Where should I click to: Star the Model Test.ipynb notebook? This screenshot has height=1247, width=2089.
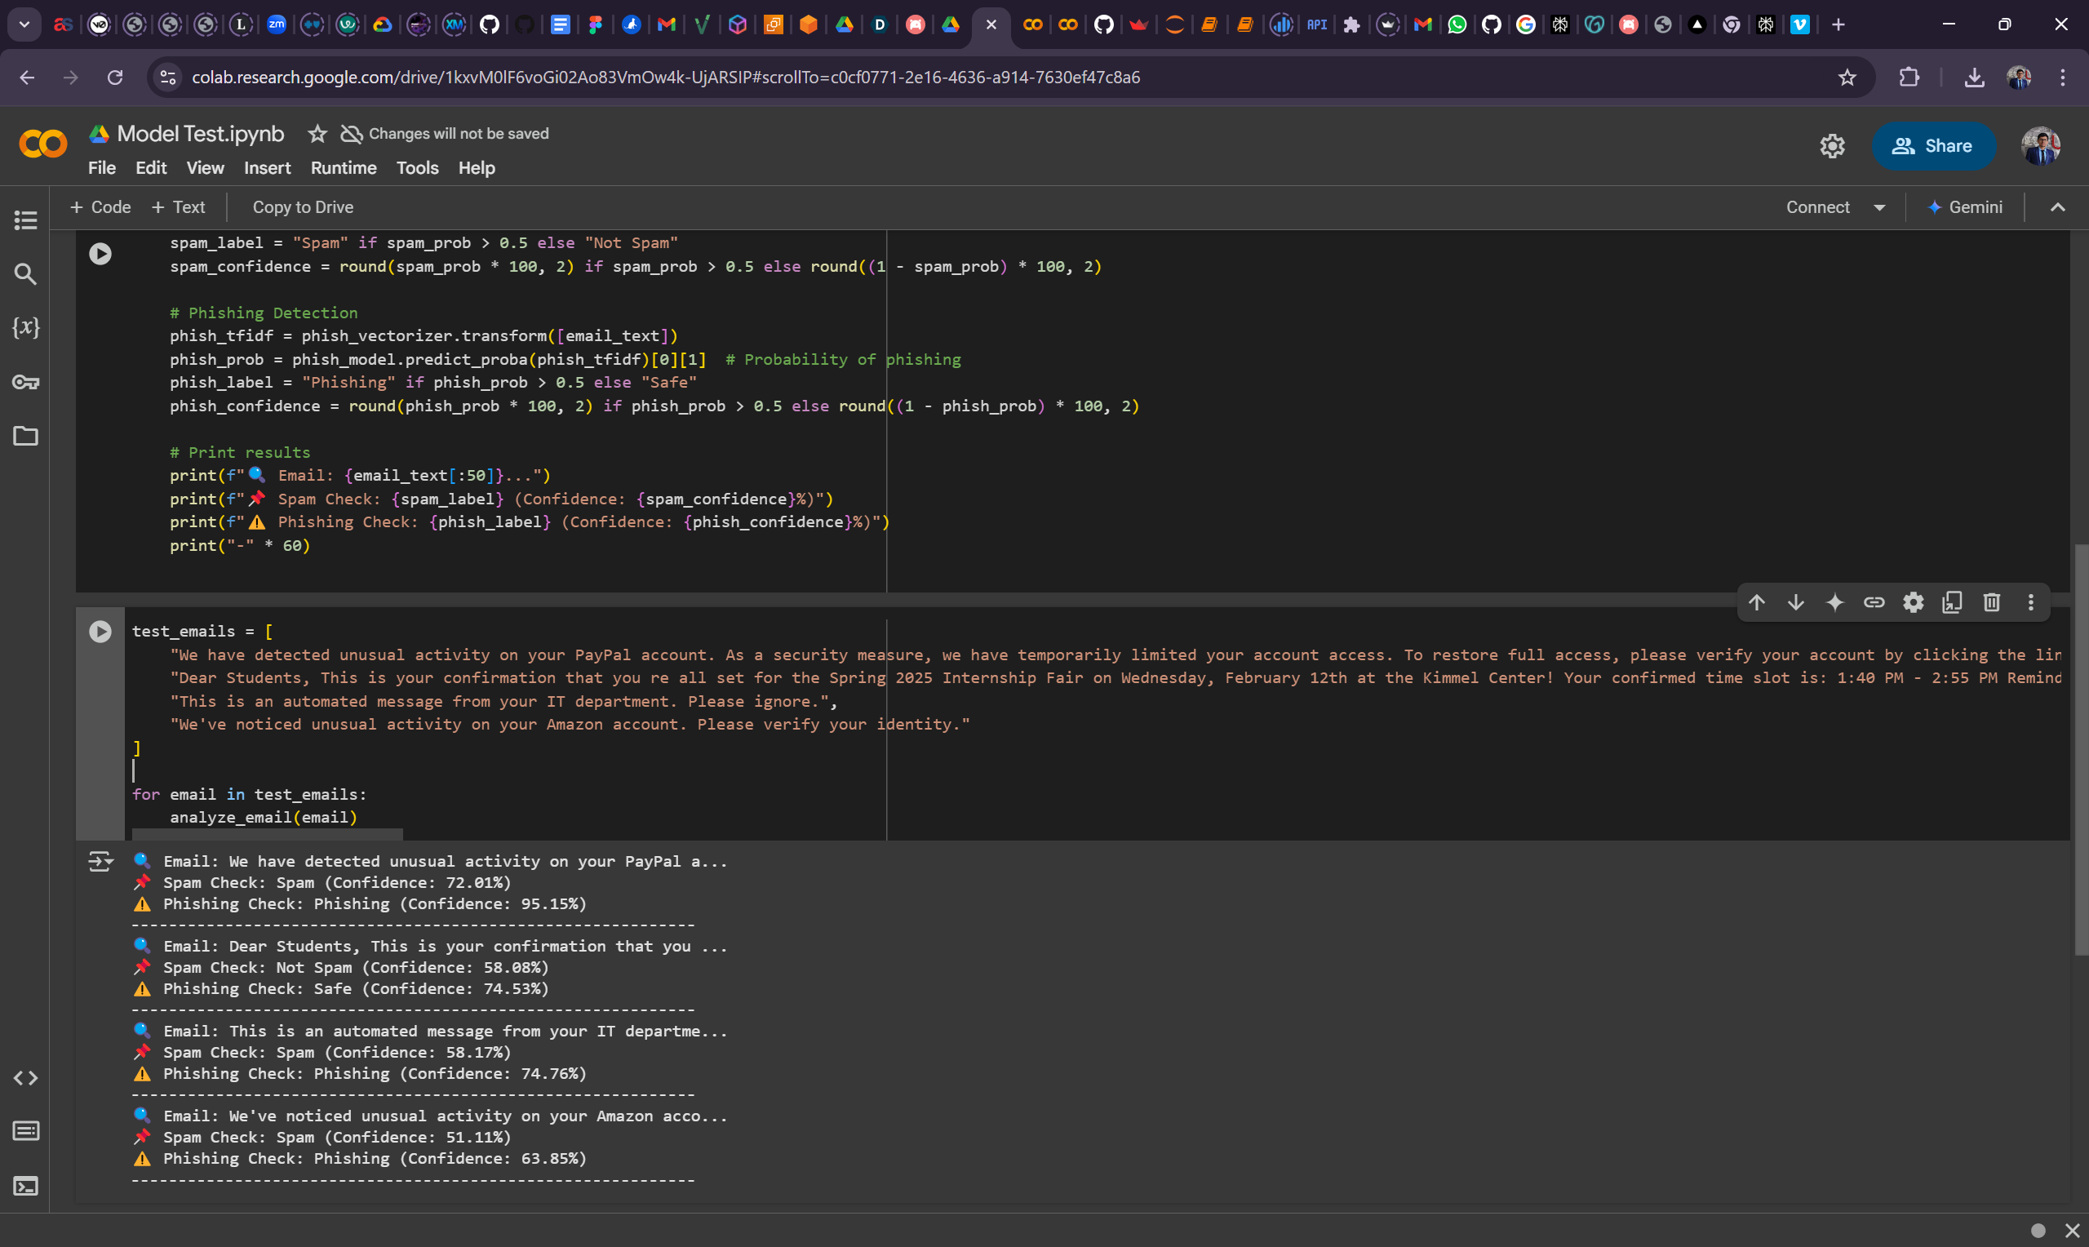(x=317, y=134)
